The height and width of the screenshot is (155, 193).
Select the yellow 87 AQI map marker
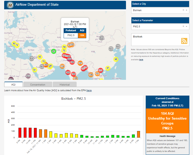108,68
